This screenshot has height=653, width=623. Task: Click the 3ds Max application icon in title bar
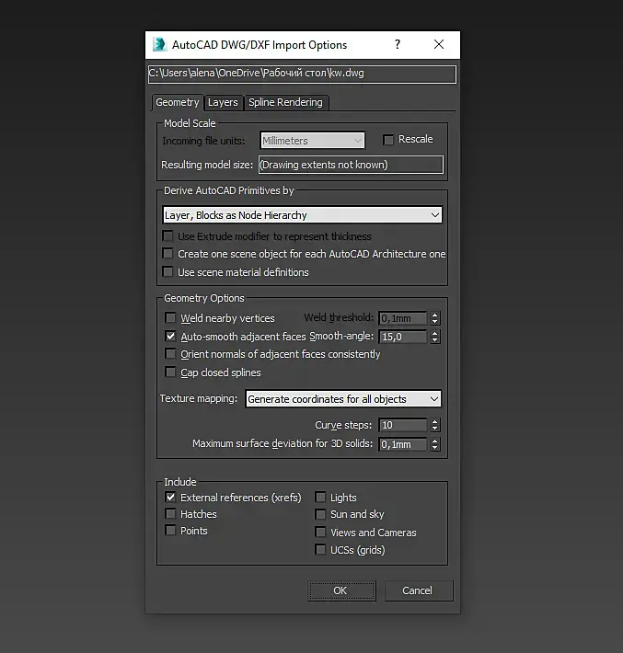(159, 44)
